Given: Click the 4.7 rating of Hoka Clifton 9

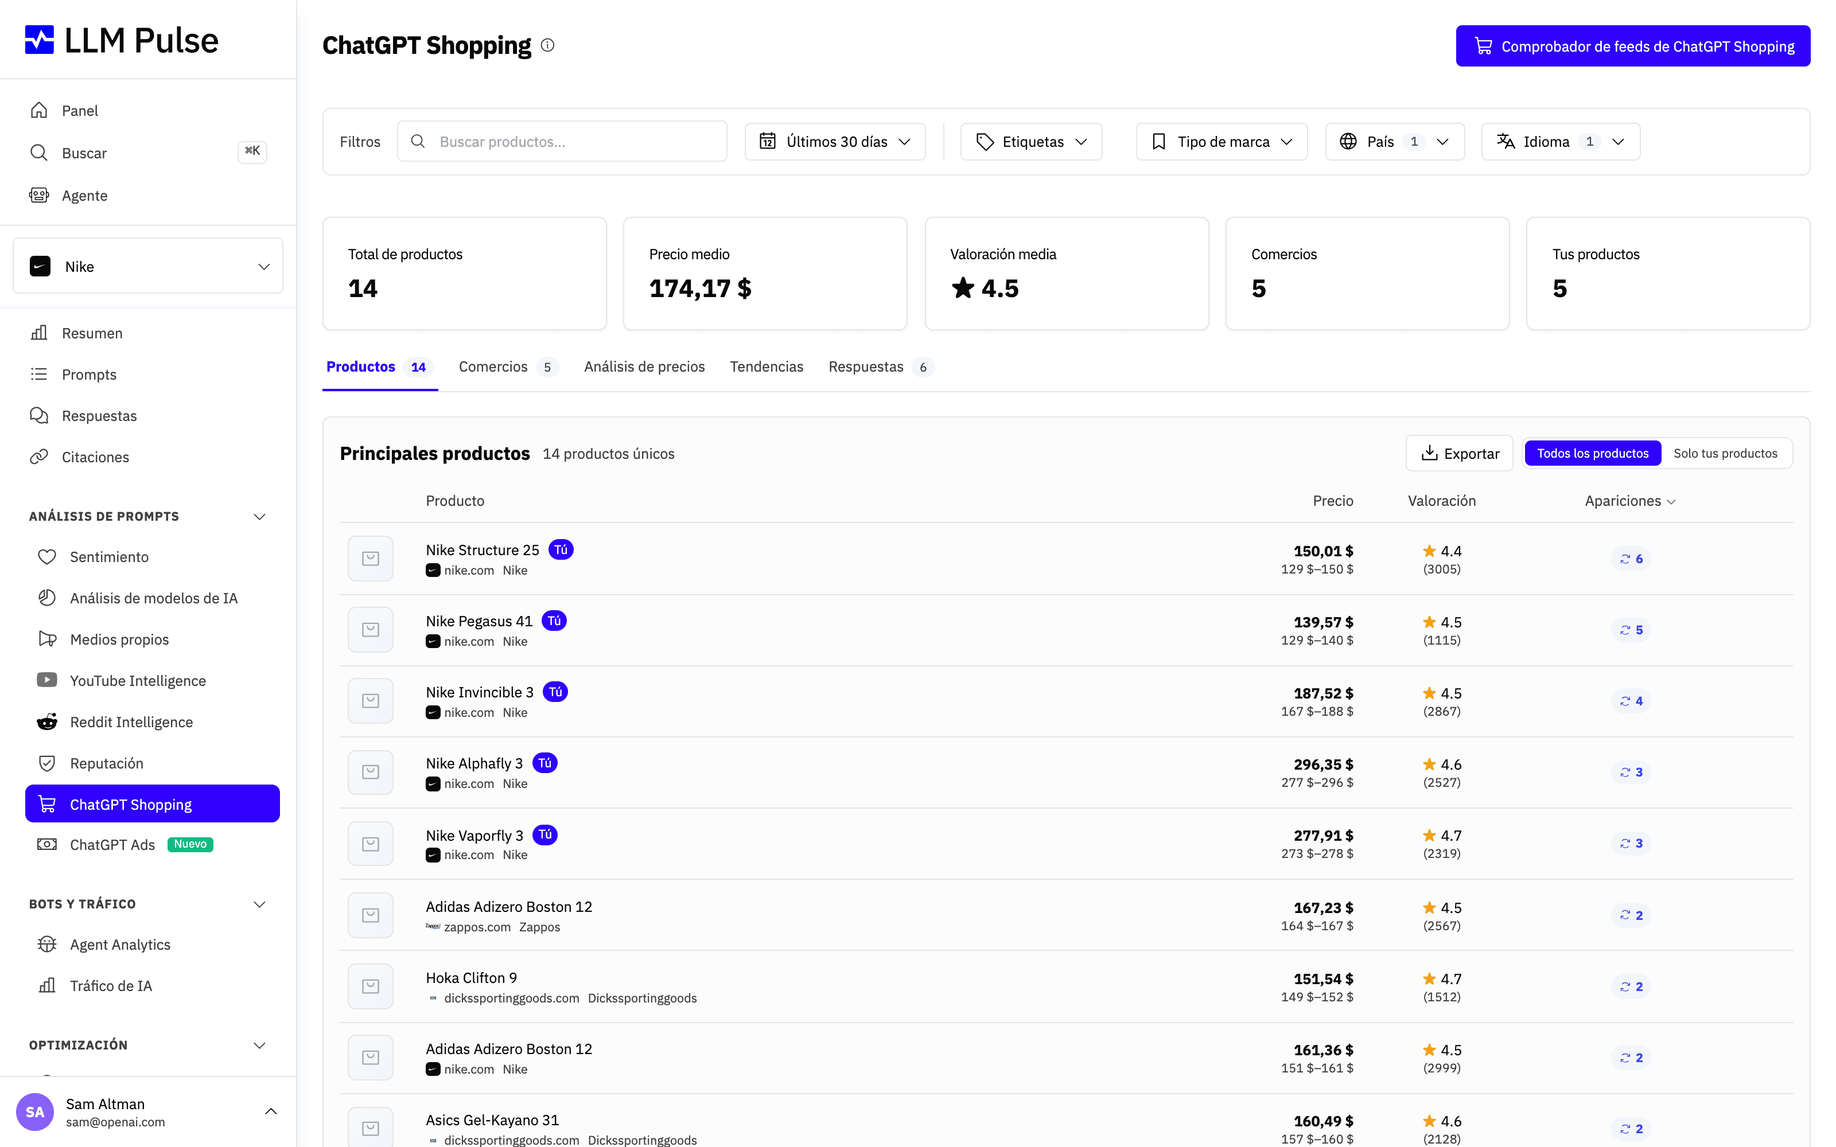Looking at the screenshot, I should coord(1442,978).
